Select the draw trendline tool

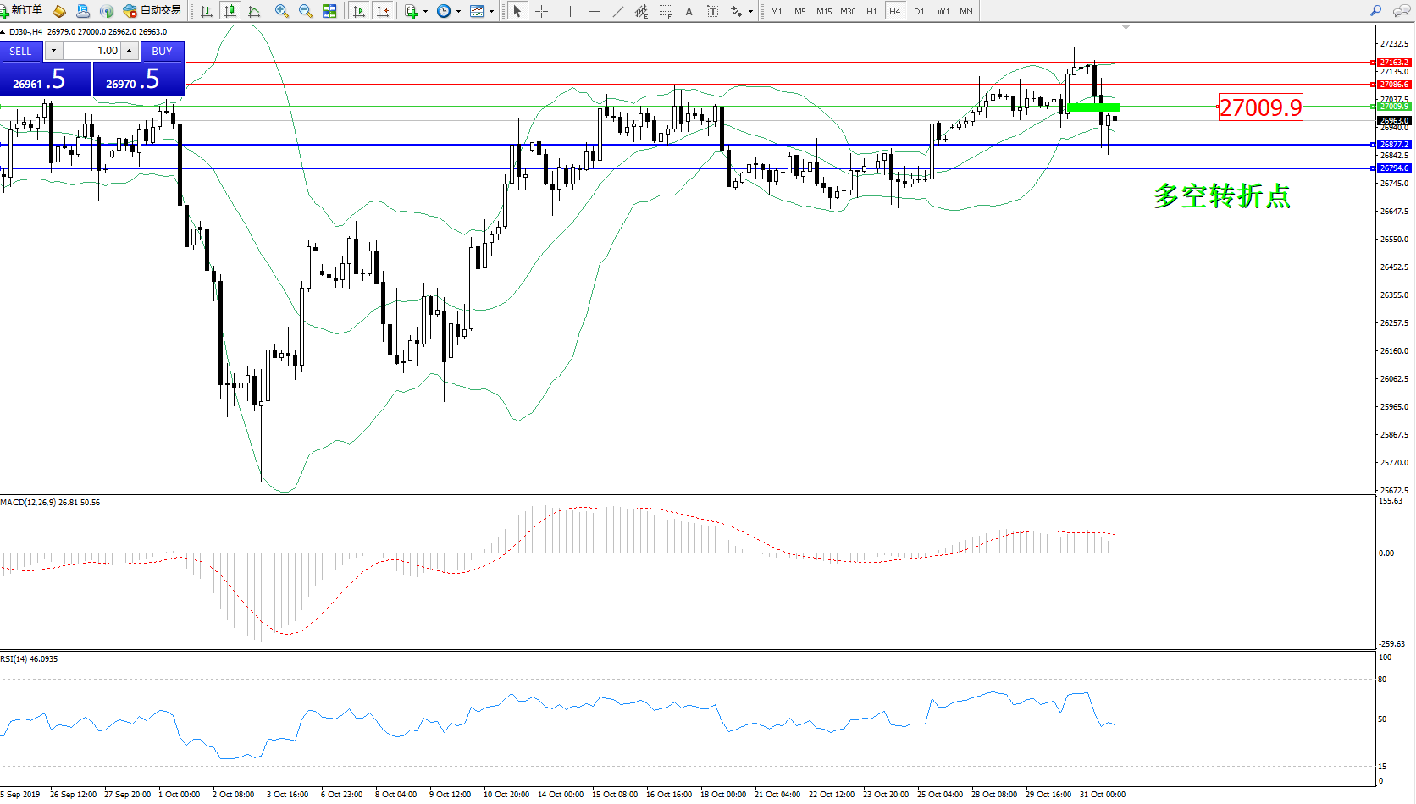(x=617, y=11)
